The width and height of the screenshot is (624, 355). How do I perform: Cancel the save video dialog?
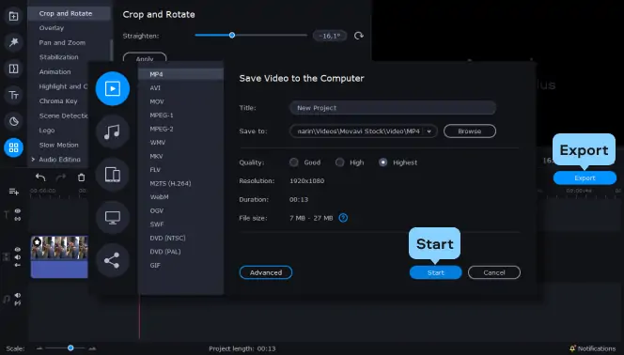tap(494, 272)
